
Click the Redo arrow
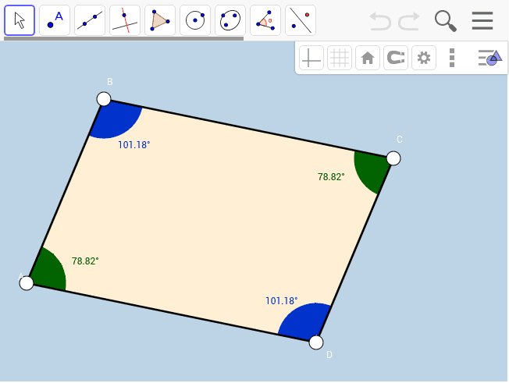(409, 21)
